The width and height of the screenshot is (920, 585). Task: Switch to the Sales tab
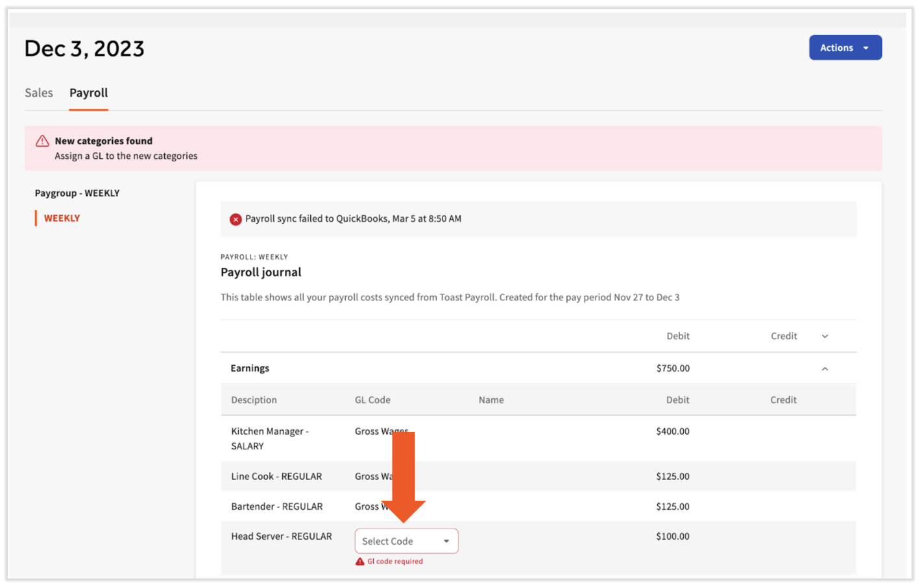click(x=39, y=93)
